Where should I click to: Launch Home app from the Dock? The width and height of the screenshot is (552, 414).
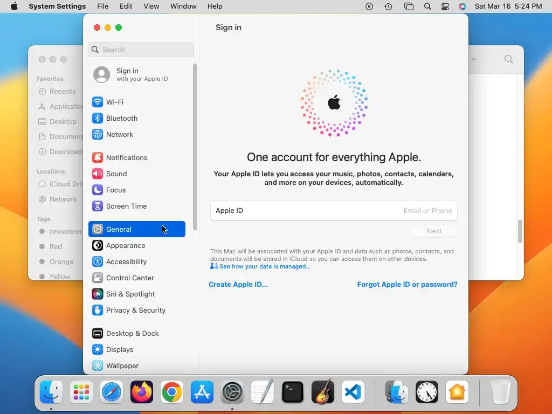pyautogui.click(x=457, y=392)
